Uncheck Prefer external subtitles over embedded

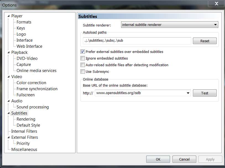point(83,52)
